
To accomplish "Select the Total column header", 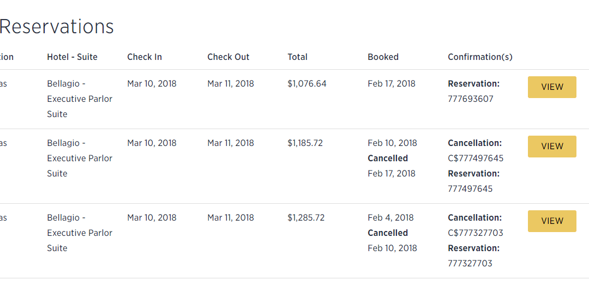I will point(298,57).
